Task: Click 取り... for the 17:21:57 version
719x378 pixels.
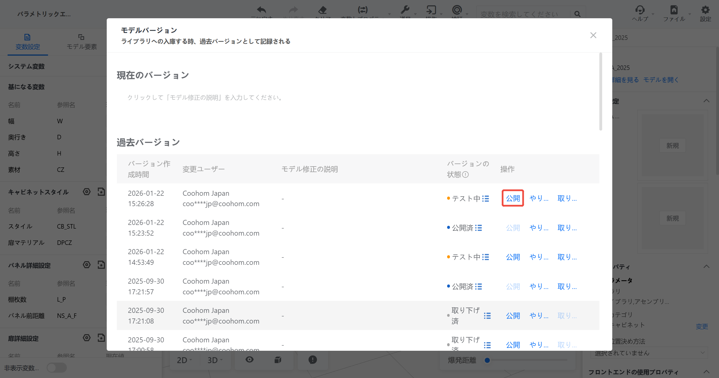Action: click(567, 286)
